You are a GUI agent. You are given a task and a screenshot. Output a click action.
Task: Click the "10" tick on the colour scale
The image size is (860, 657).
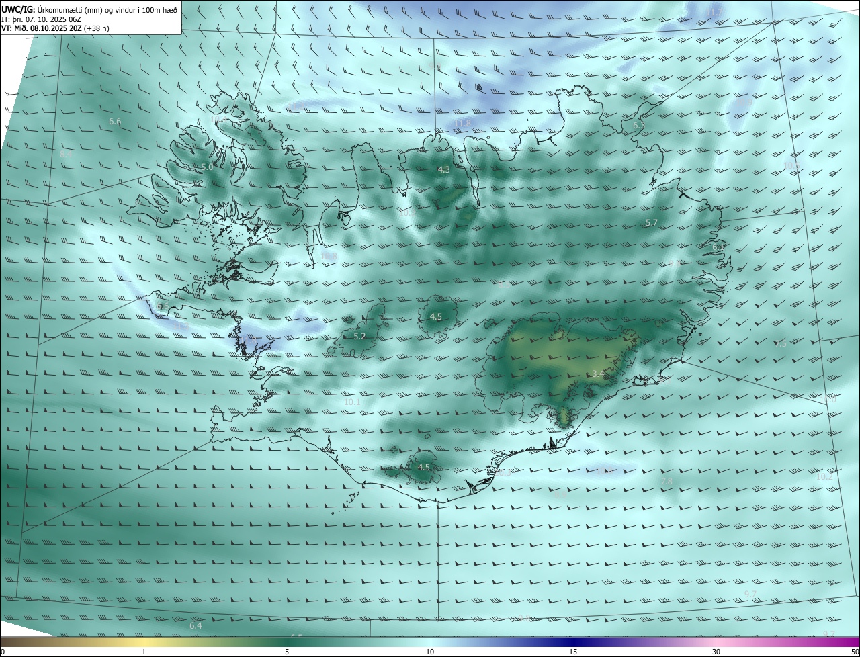[430, 652]
